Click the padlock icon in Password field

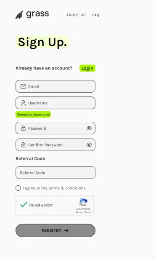tap(23, 128)
